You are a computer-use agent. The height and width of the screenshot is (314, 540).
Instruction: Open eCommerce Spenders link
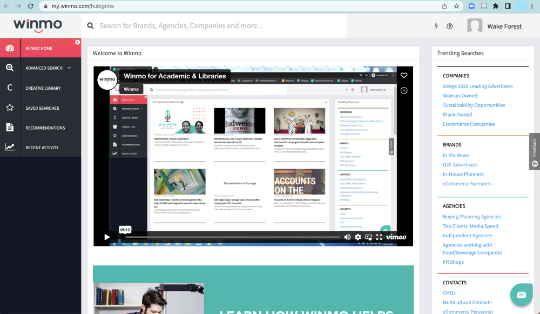click(467, 184)
